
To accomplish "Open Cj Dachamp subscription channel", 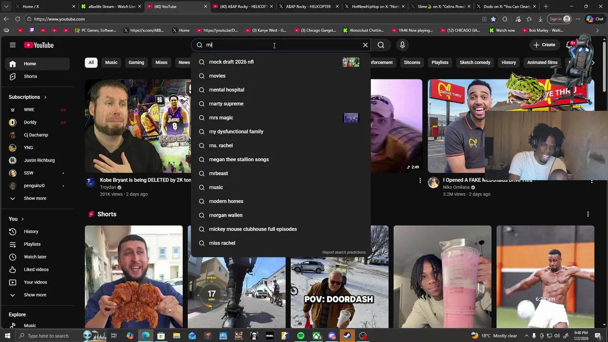I will 38,135.
